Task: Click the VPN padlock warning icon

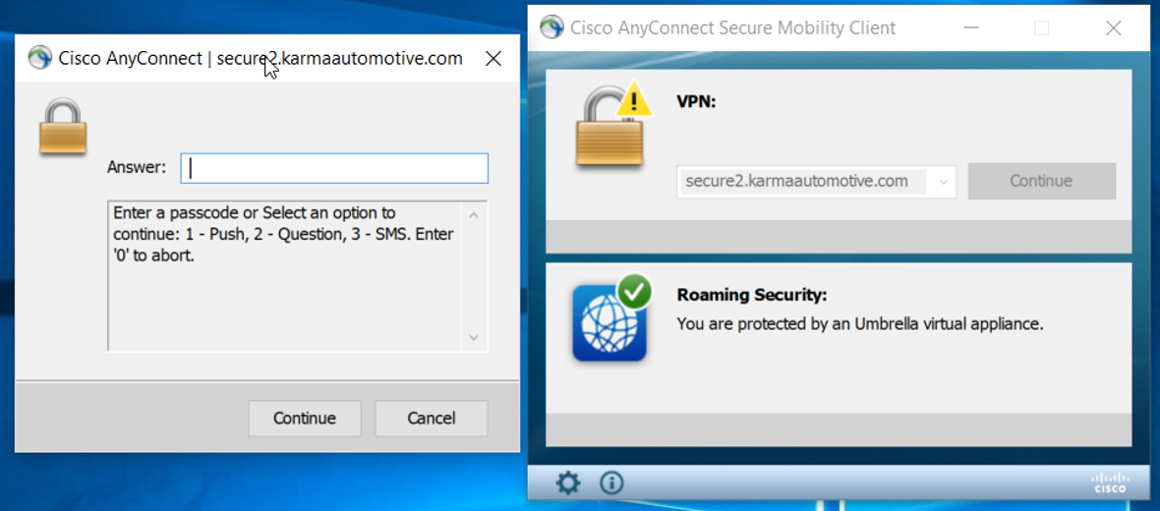Action: tap(611, 126)
